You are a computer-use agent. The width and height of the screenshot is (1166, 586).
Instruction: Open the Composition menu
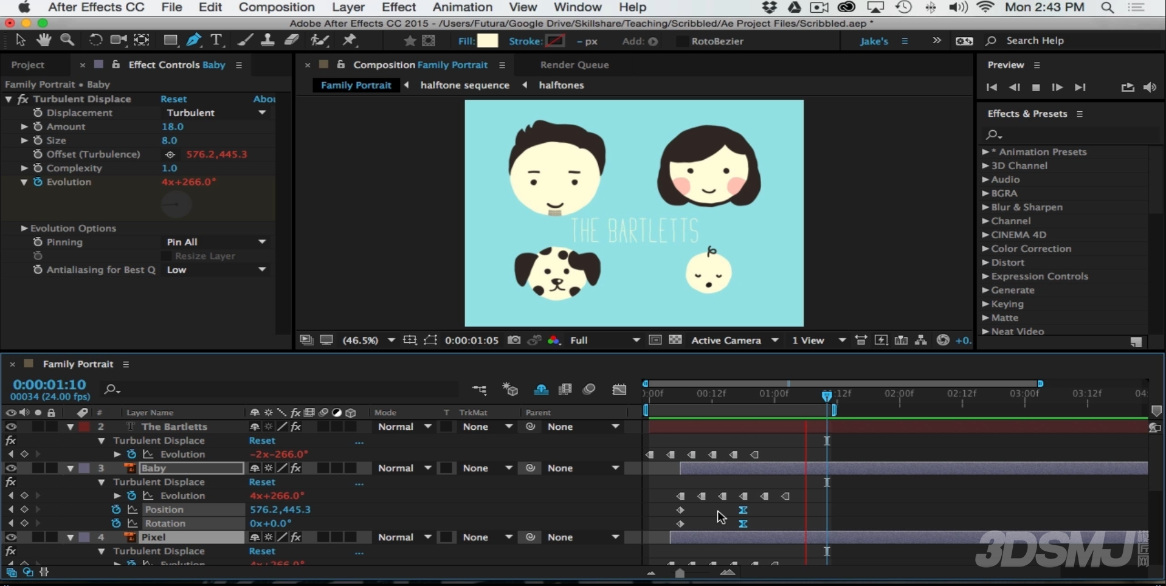[x=276, y=7]
